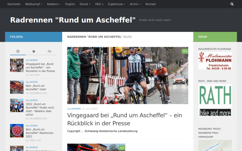This screenshot has width=242, height=151.
Task: Click the text 'Copyright … Schleswig-Holsteinische Landeszeitung'
Action: tap(102, 131)
